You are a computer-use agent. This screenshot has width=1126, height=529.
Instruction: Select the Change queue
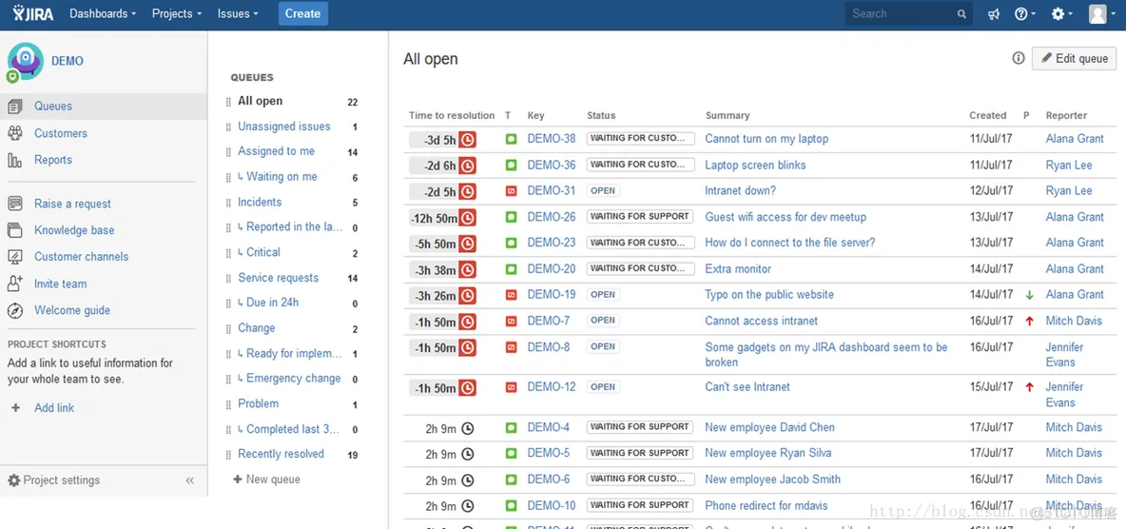257,327
